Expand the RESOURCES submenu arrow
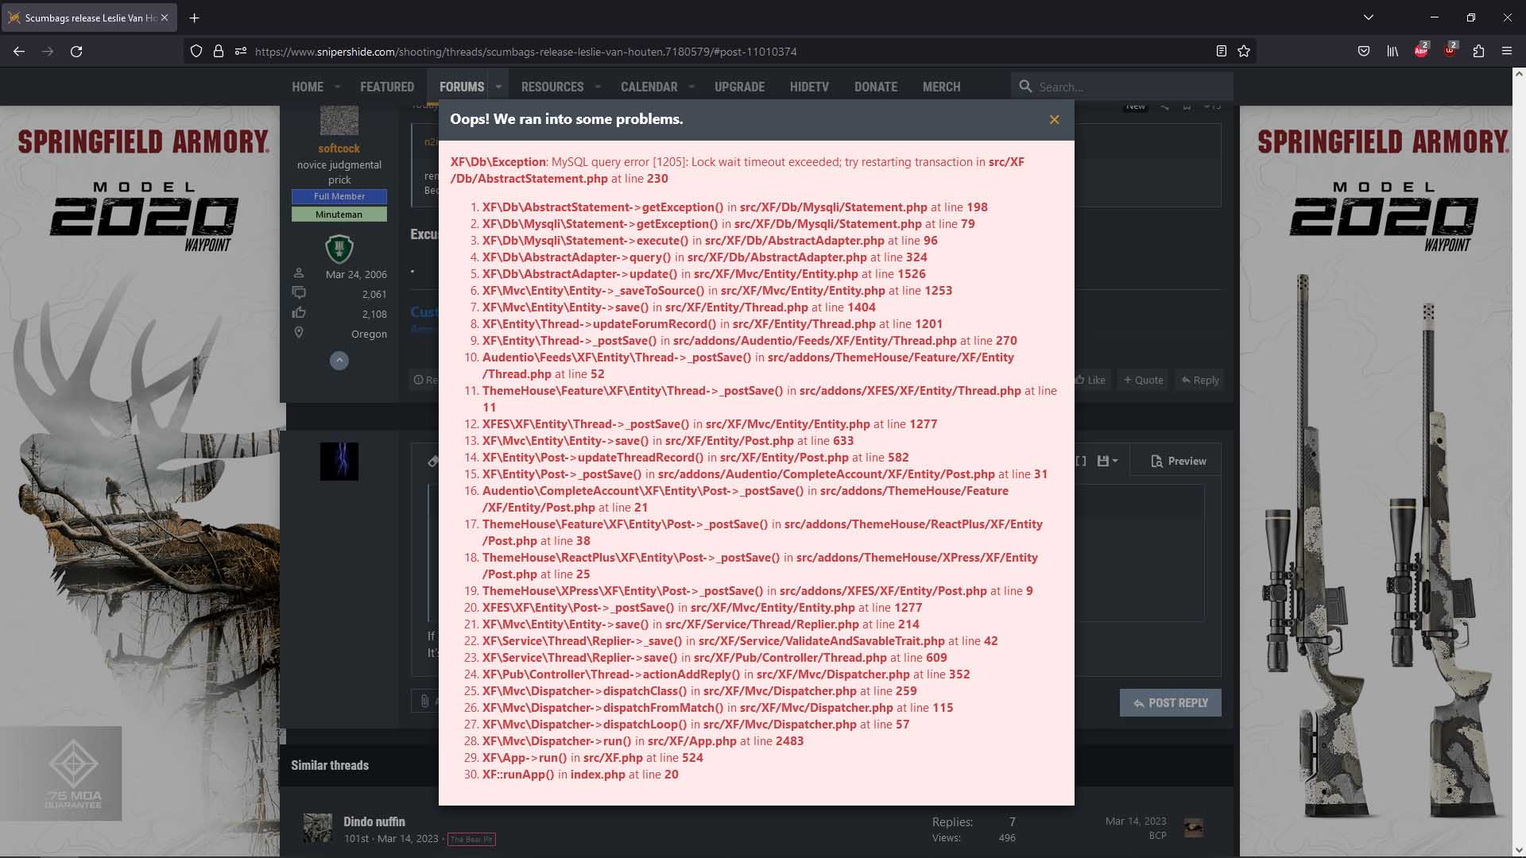Viewport: 1526px width, 858px height. (598, 87)
